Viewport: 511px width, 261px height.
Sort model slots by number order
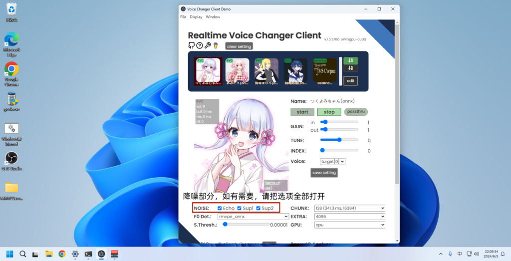[x=350, y=60]
